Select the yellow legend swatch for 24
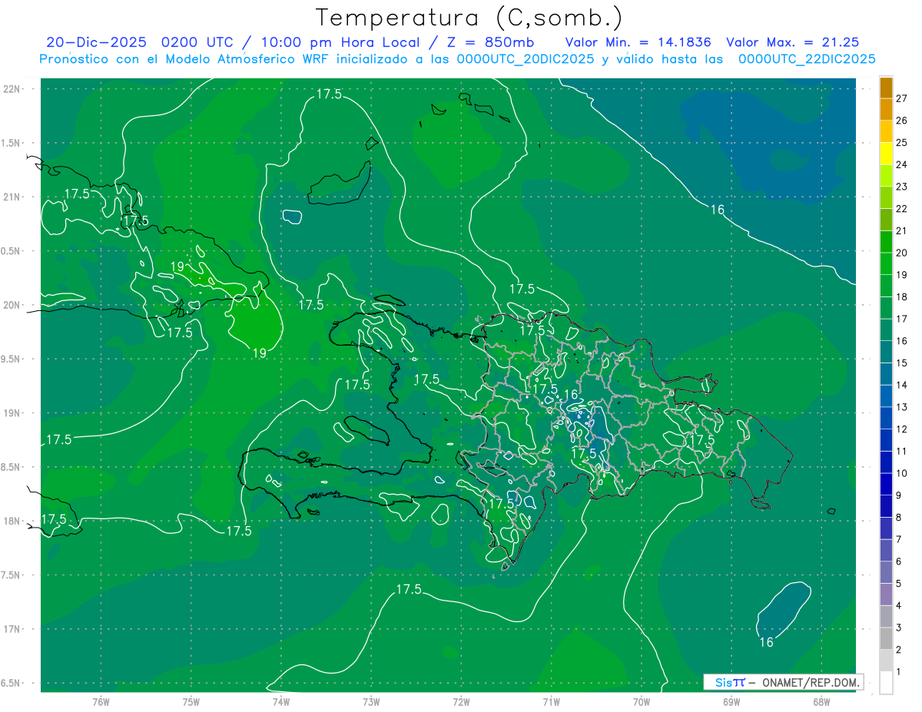 tap(886, 154)
